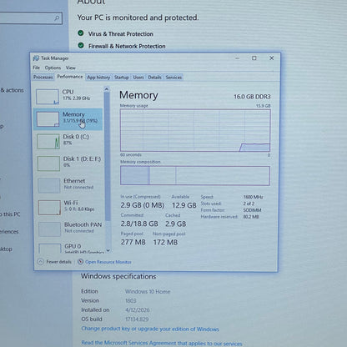Click the search magnifier icon in Settings
347x347 pixels.
click(57, 18)
